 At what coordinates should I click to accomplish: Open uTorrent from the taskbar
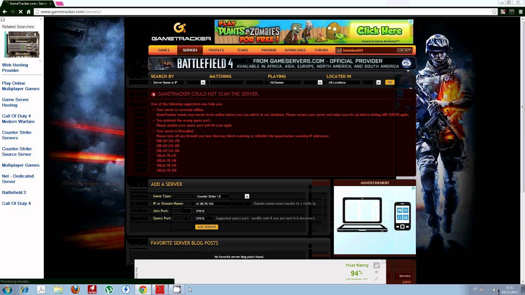pos(109,290)
